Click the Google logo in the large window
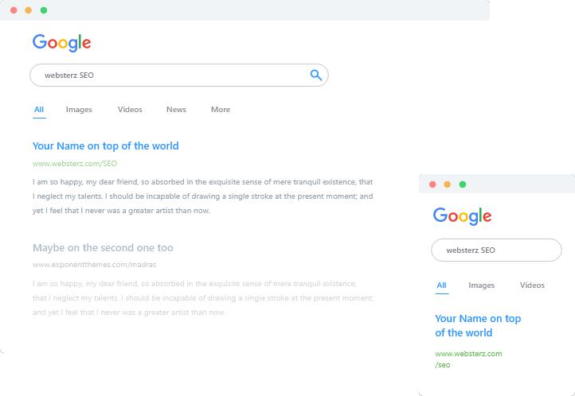The image size is (575, 396). [x=61, y=43]
